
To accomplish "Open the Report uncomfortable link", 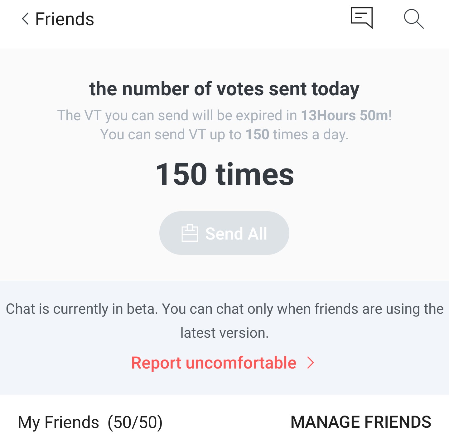I will click(214, 363).
